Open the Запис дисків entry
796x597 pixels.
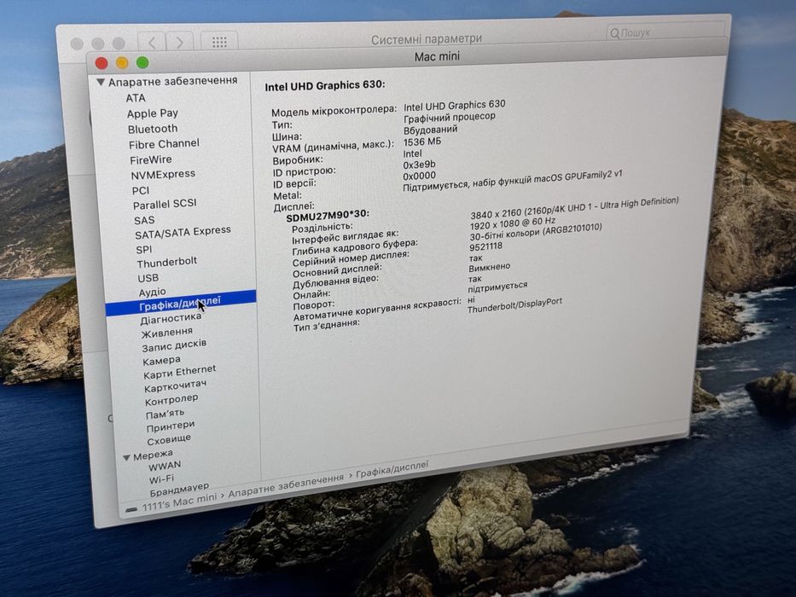(174, 345)
